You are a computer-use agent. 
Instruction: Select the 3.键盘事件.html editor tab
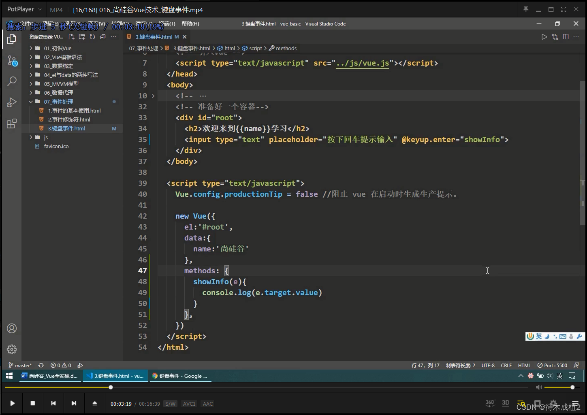[157, 37]
